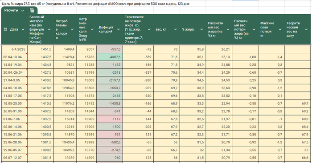Click weight cell 69,7

[x=167, y=88]
